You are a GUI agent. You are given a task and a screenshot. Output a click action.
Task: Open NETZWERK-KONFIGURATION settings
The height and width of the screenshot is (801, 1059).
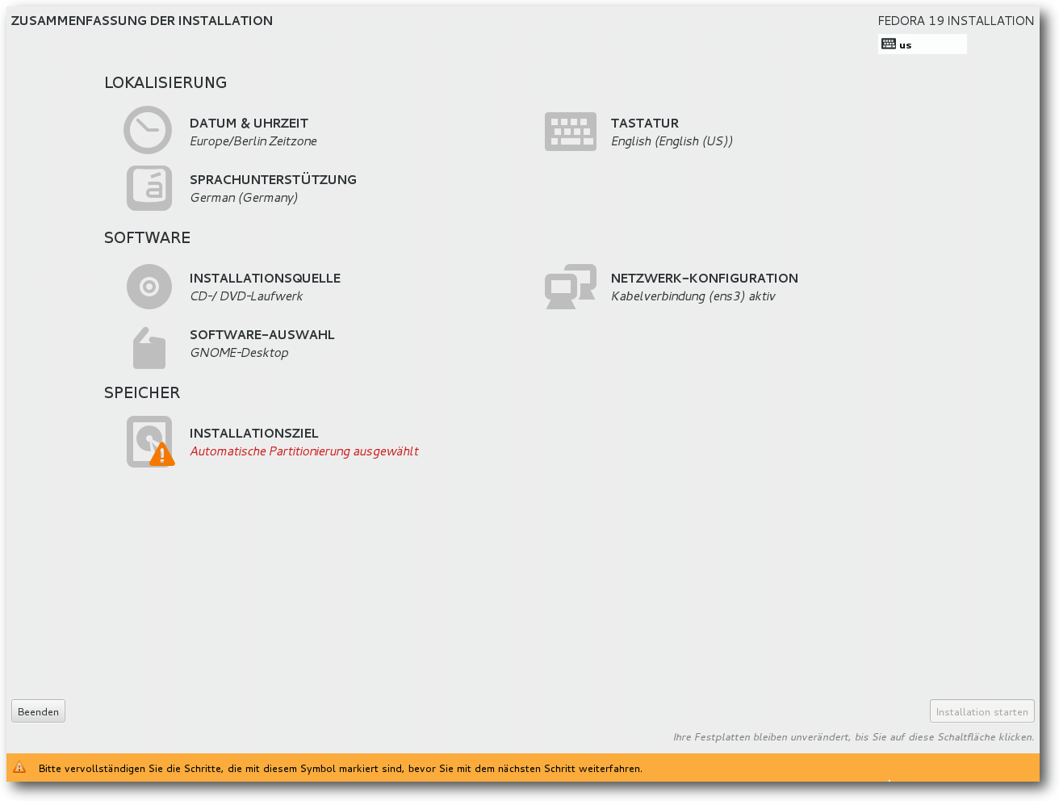click(x=705, y=279)
